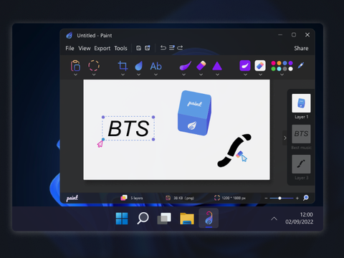Expand the Fill tool dropdown chevron
The height and width of the screenshot is (258, 344).
point(138,75)
